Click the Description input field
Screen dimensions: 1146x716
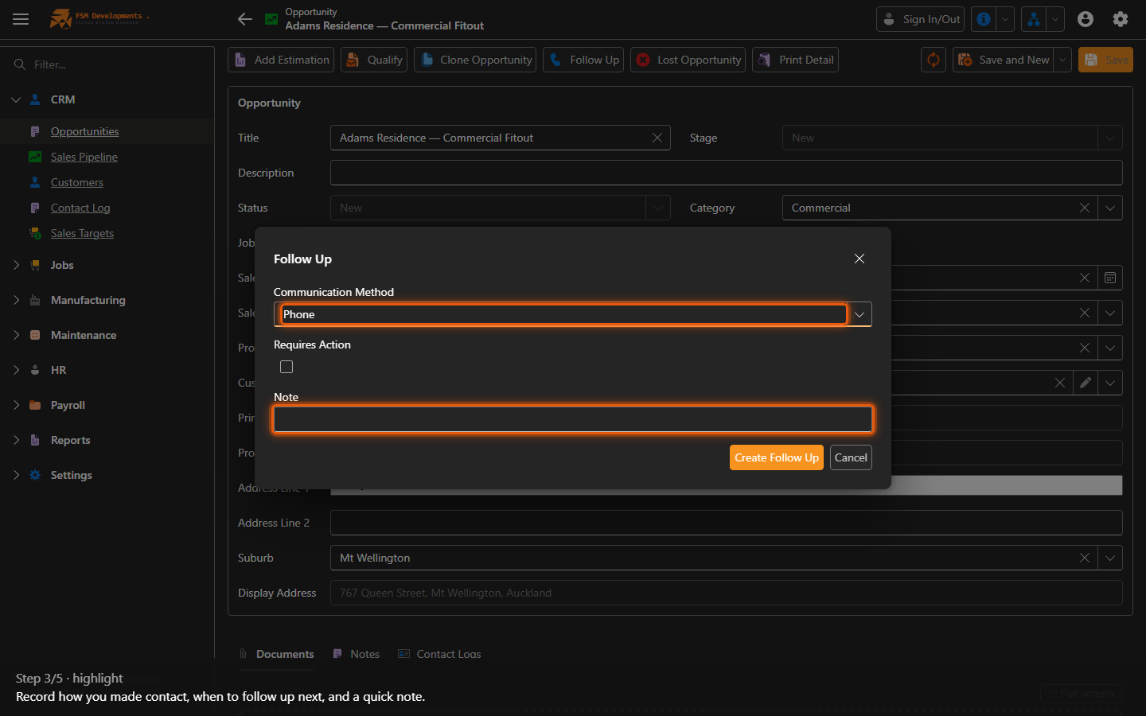(726, 173)
